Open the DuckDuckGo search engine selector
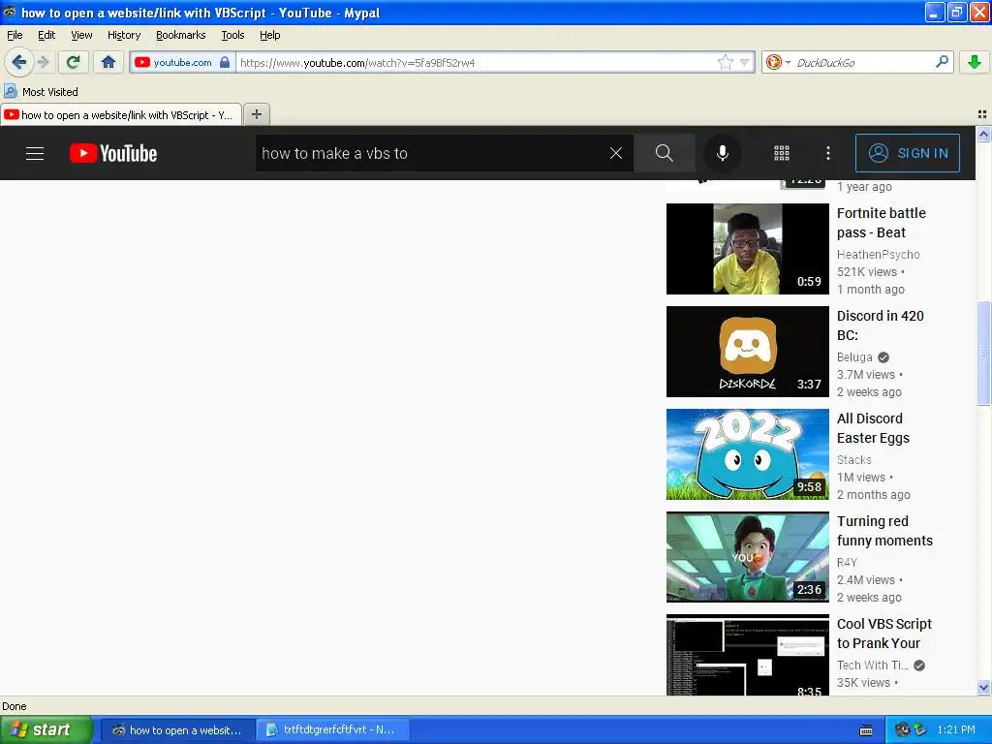This screenshot has width=992, height=744. tap(778, 62)
